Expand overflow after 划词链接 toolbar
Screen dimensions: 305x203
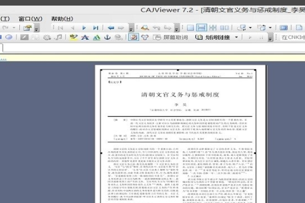(270, 37)
